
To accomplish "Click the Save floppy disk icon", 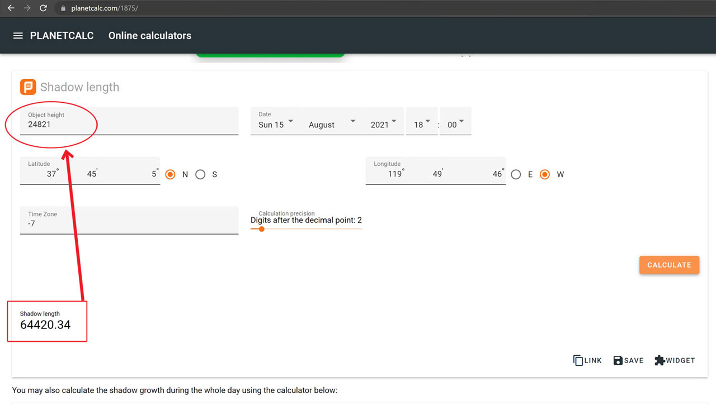I will pyautogui.click(x=618, y=360).
